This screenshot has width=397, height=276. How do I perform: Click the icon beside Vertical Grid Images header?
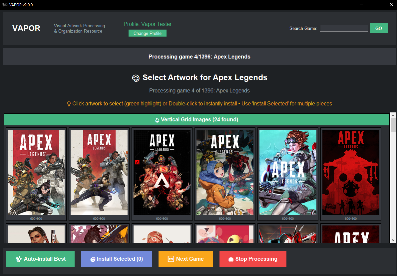click(x=157, y=120)
